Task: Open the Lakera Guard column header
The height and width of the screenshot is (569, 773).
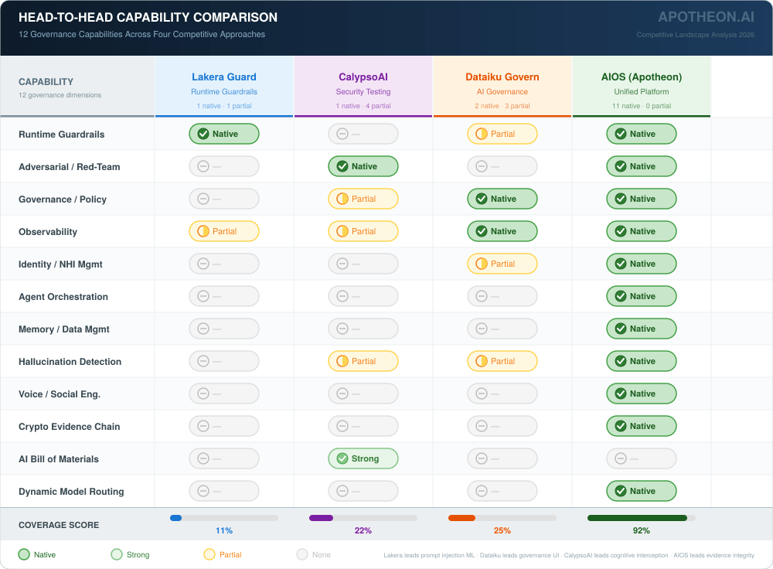Action: tap(224, 77)
